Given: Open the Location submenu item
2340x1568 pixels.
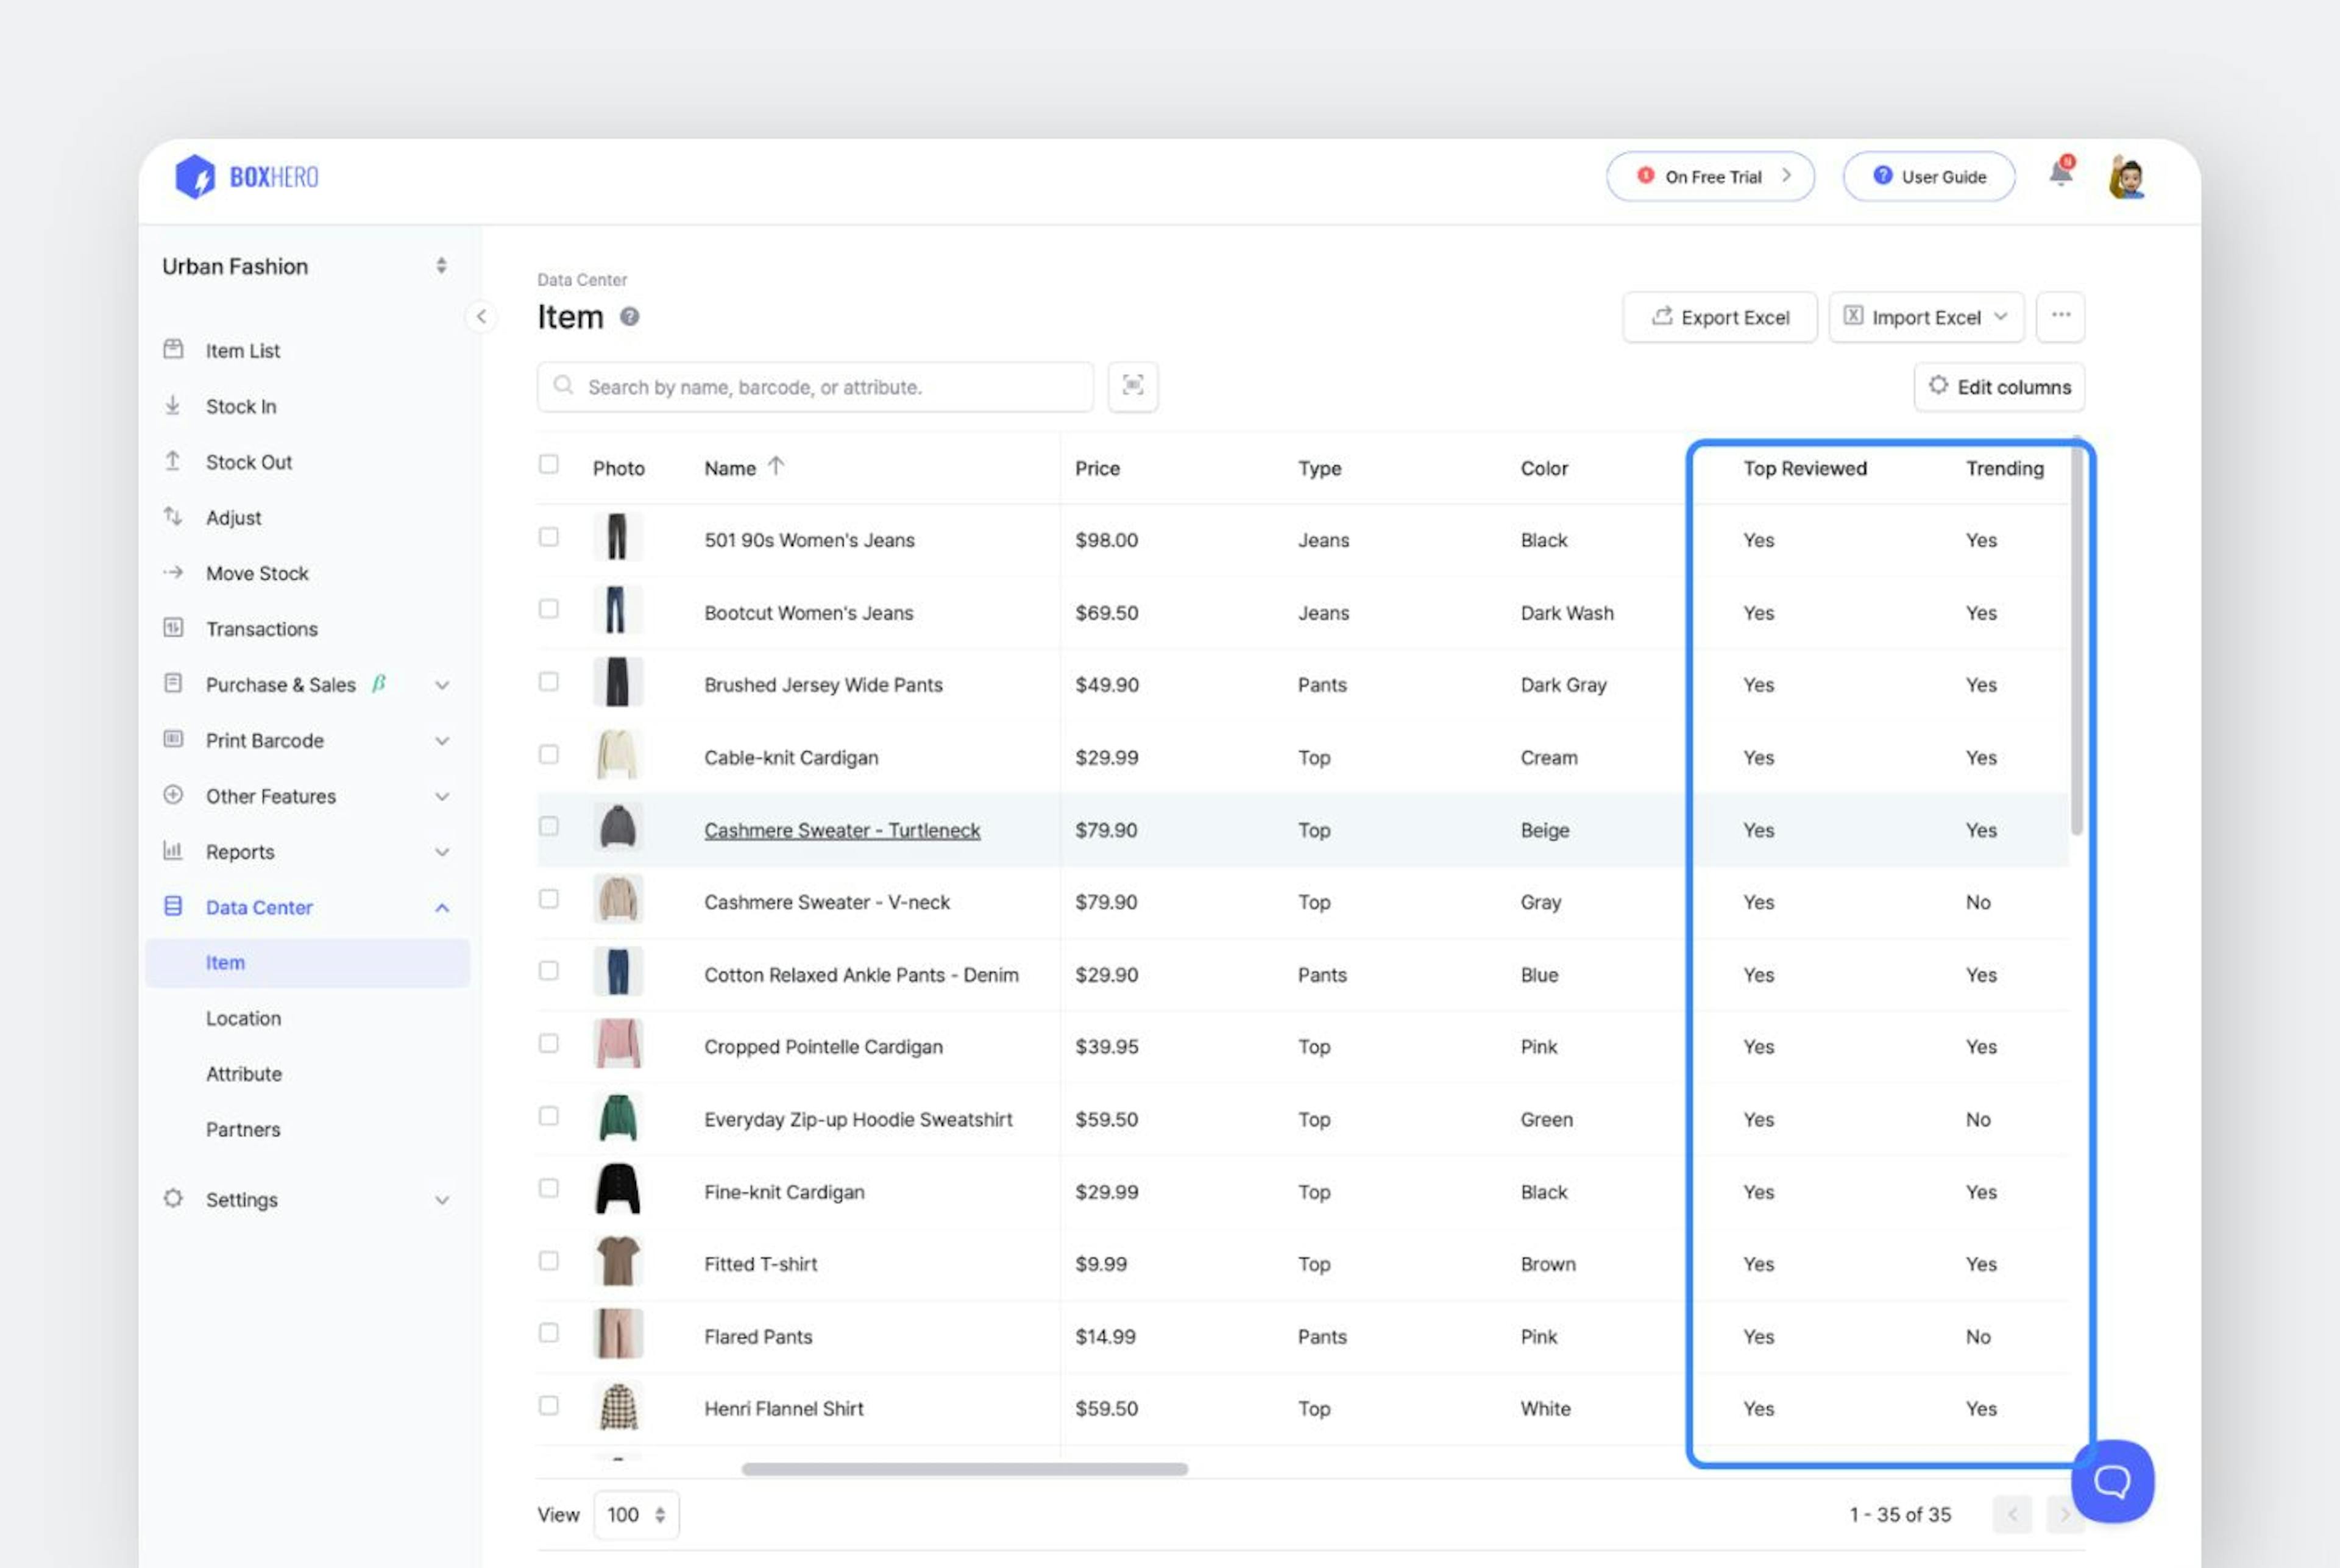Looking at the screenshot, I should click(x=243, y=1018).
